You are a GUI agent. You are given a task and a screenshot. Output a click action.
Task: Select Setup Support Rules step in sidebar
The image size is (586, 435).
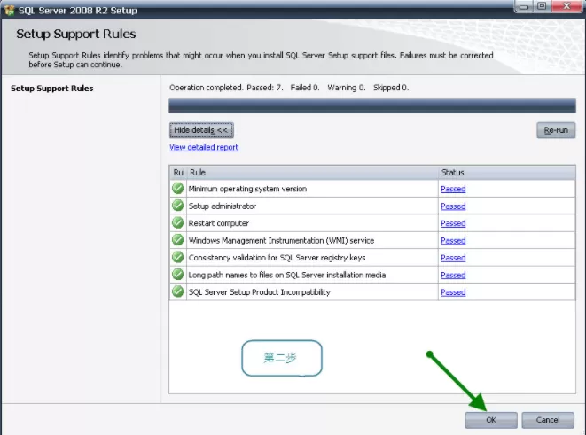(x=52, y=89)
